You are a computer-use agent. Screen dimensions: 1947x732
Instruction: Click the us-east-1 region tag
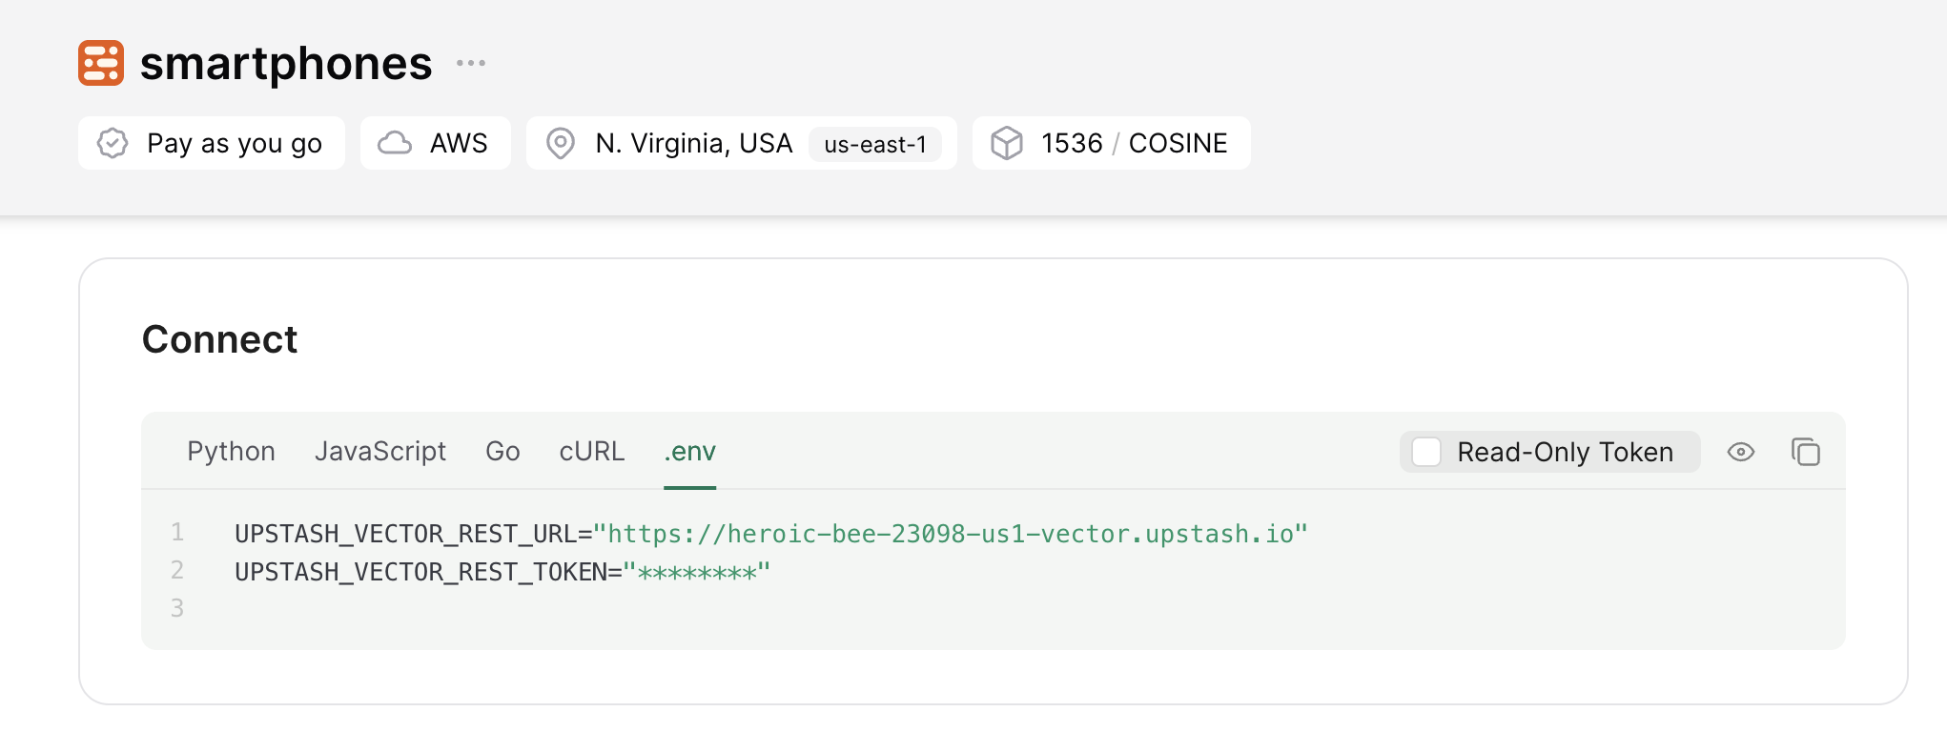[875, 144]
